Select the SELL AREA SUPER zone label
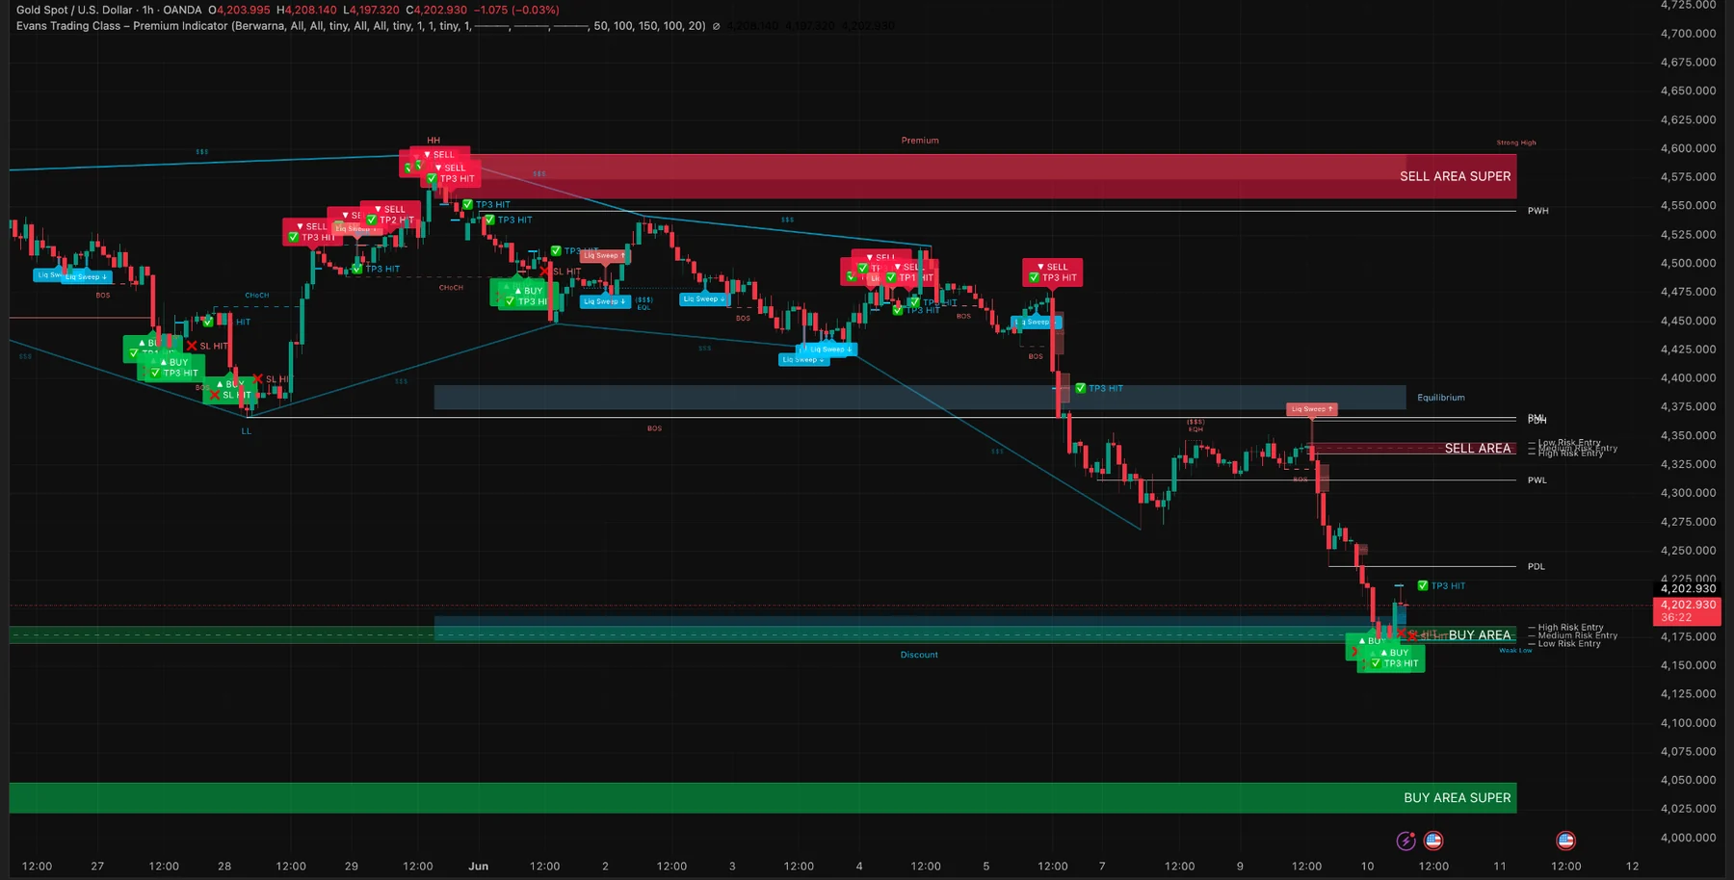Image resolution: width=1734 pixels, height=880 pixels. 1455,176
